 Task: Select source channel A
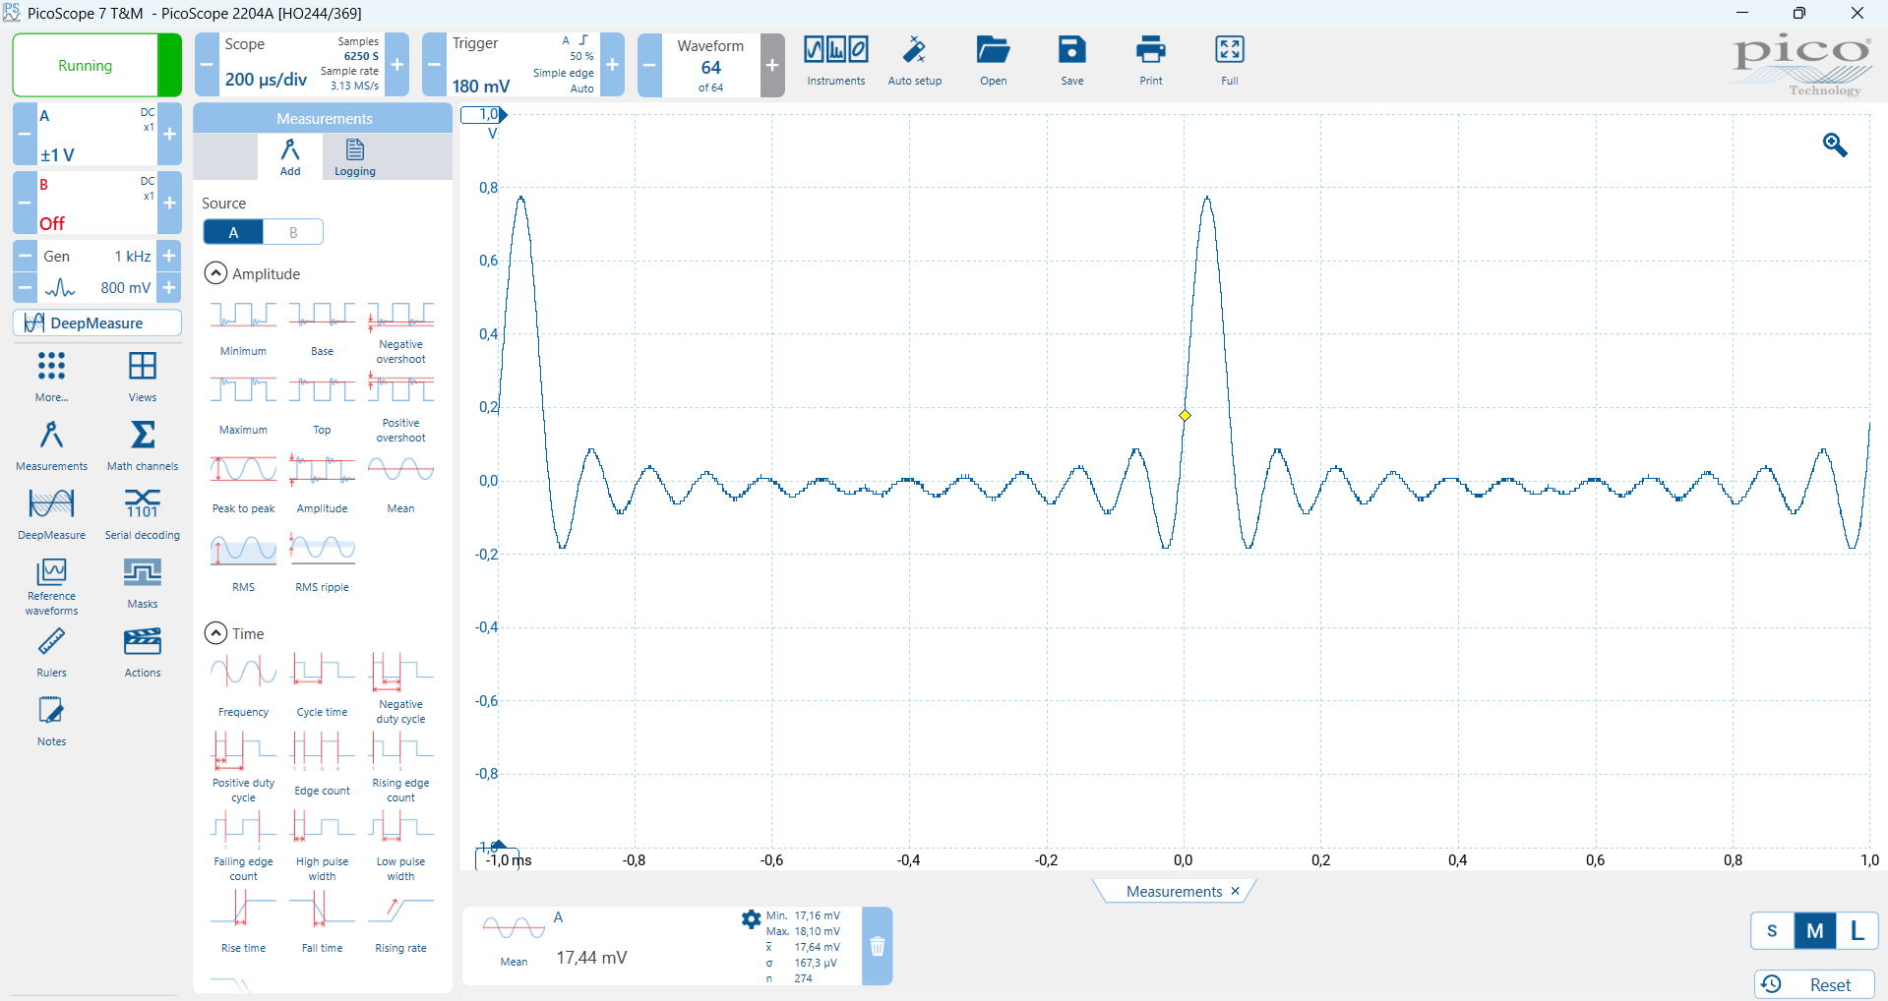(x=233, y=232)
